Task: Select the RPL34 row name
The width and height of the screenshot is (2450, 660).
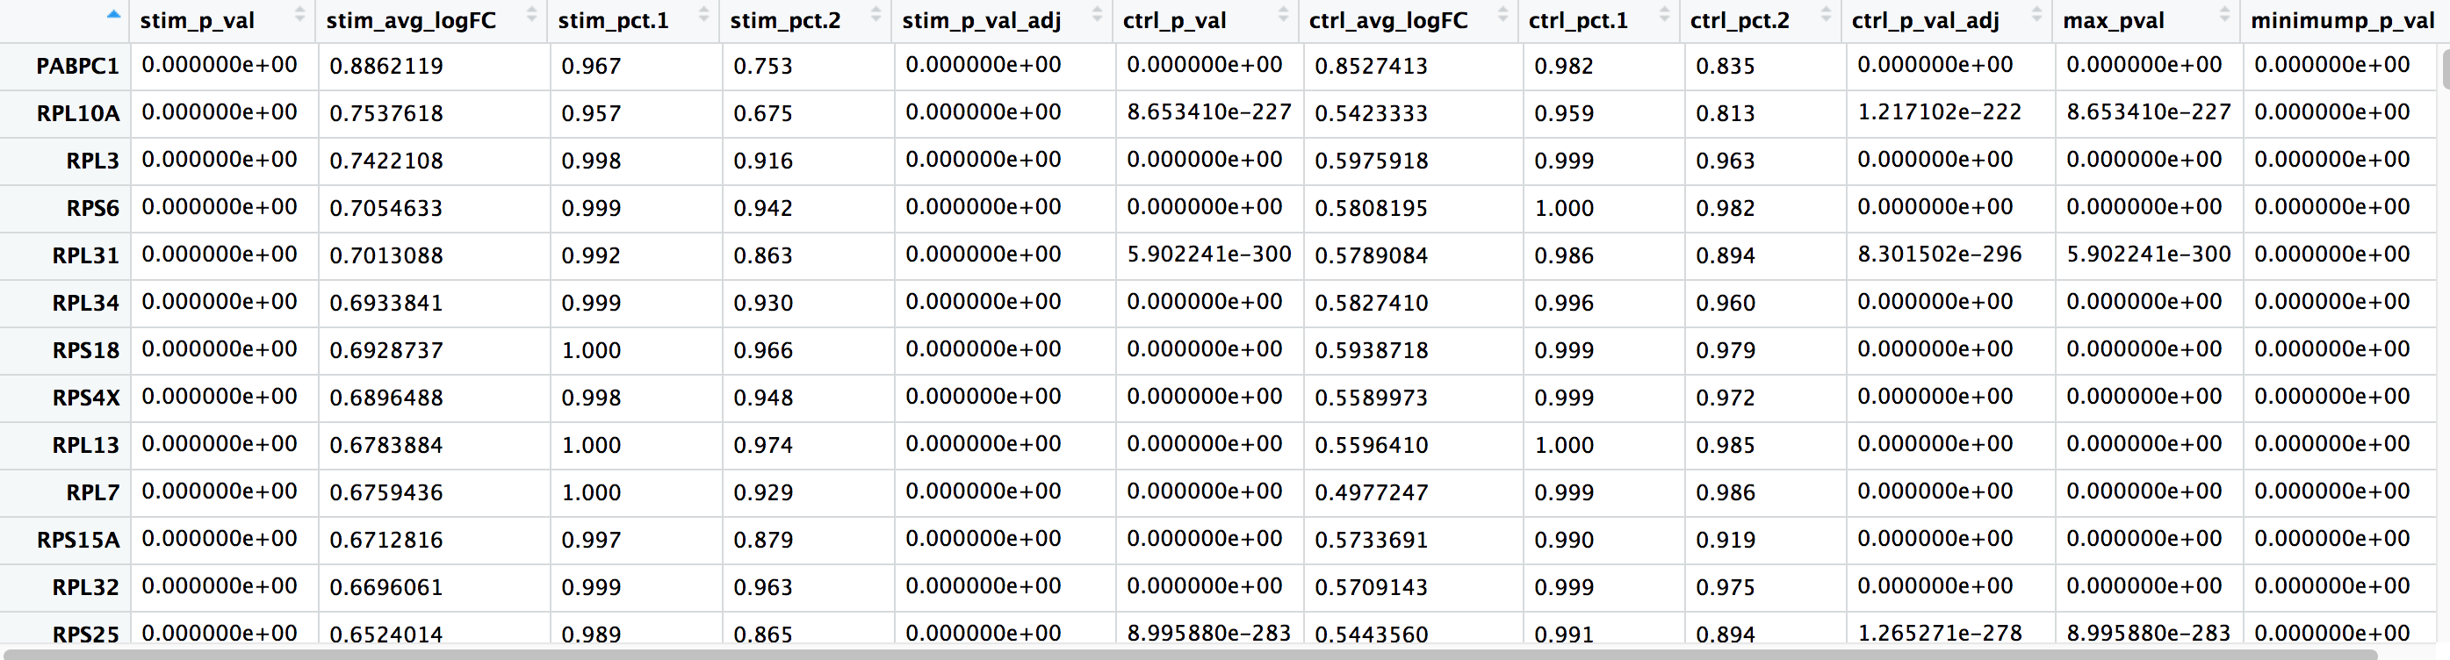Action: pyautogui.click(x=85, y=304)
